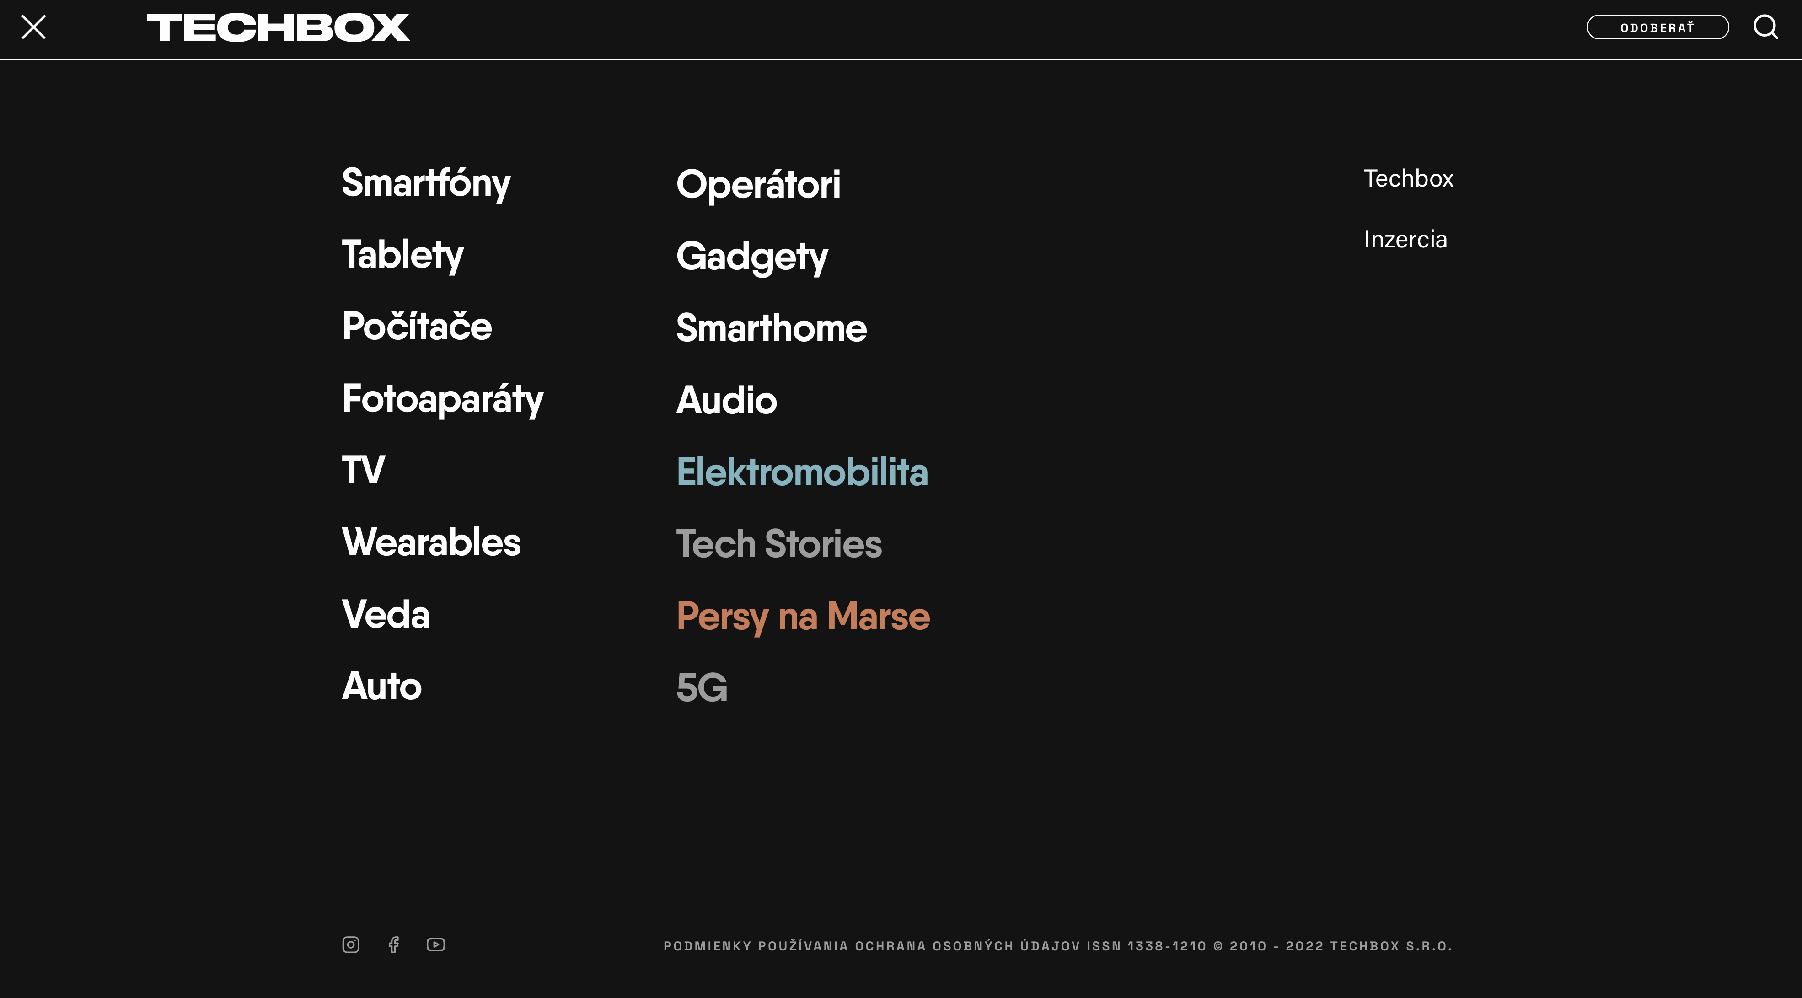Open the Instagram icon in footer

[350, 945]
